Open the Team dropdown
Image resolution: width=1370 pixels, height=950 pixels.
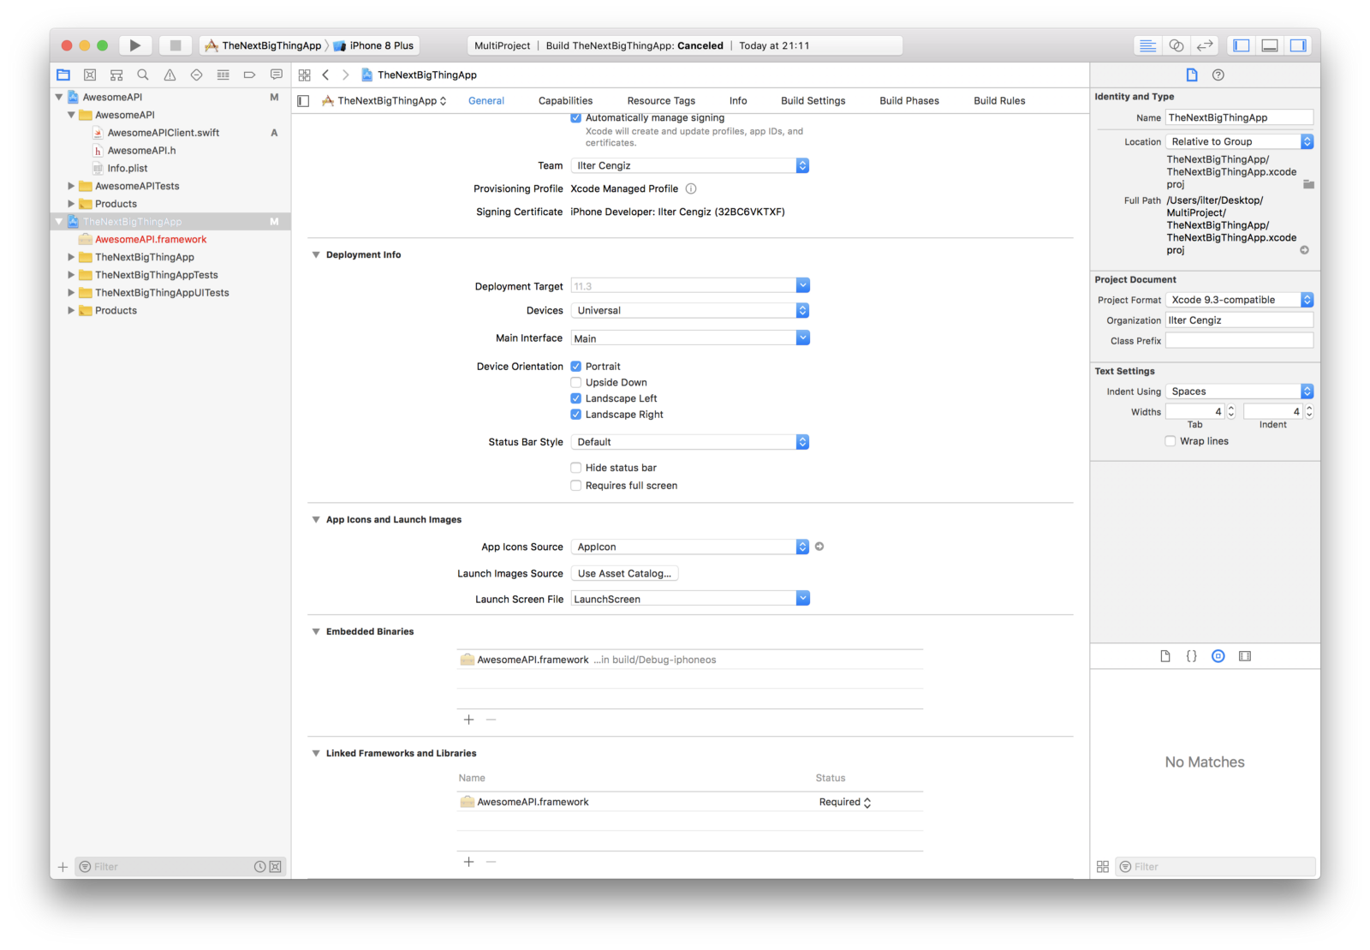pyautogui.click(x=689, y=165)
